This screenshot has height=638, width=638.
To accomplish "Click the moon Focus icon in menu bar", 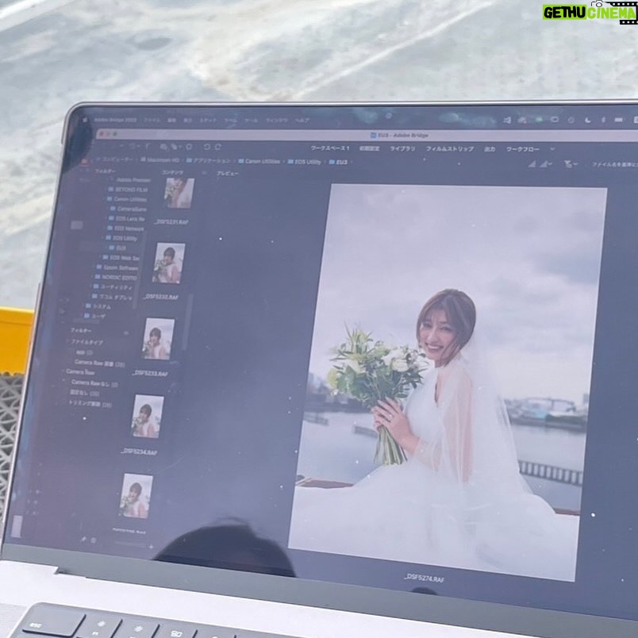I will coord(587,120).
